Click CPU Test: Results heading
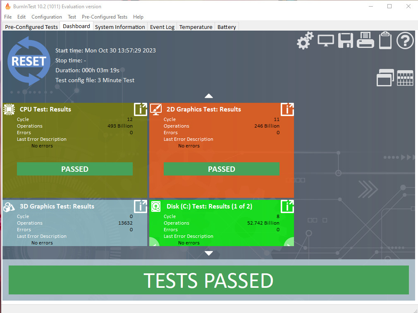Screen dimensions: 418x313 (45, 109)
